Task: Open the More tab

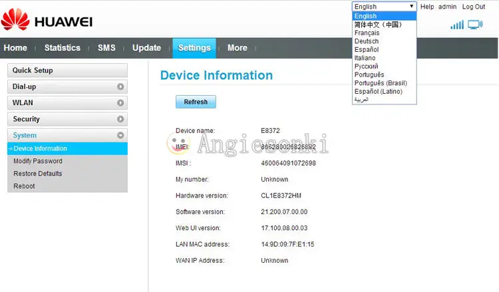Action: (x=238, y=48)
